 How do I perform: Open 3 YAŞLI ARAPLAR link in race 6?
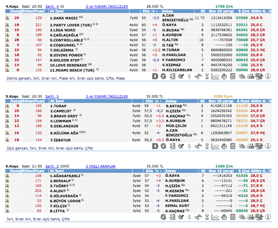tap(100, 166)
